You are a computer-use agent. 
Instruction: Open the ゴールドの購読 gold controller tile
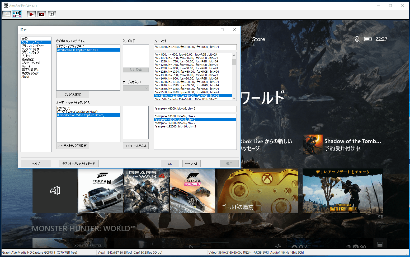click(x=258, y=191)
